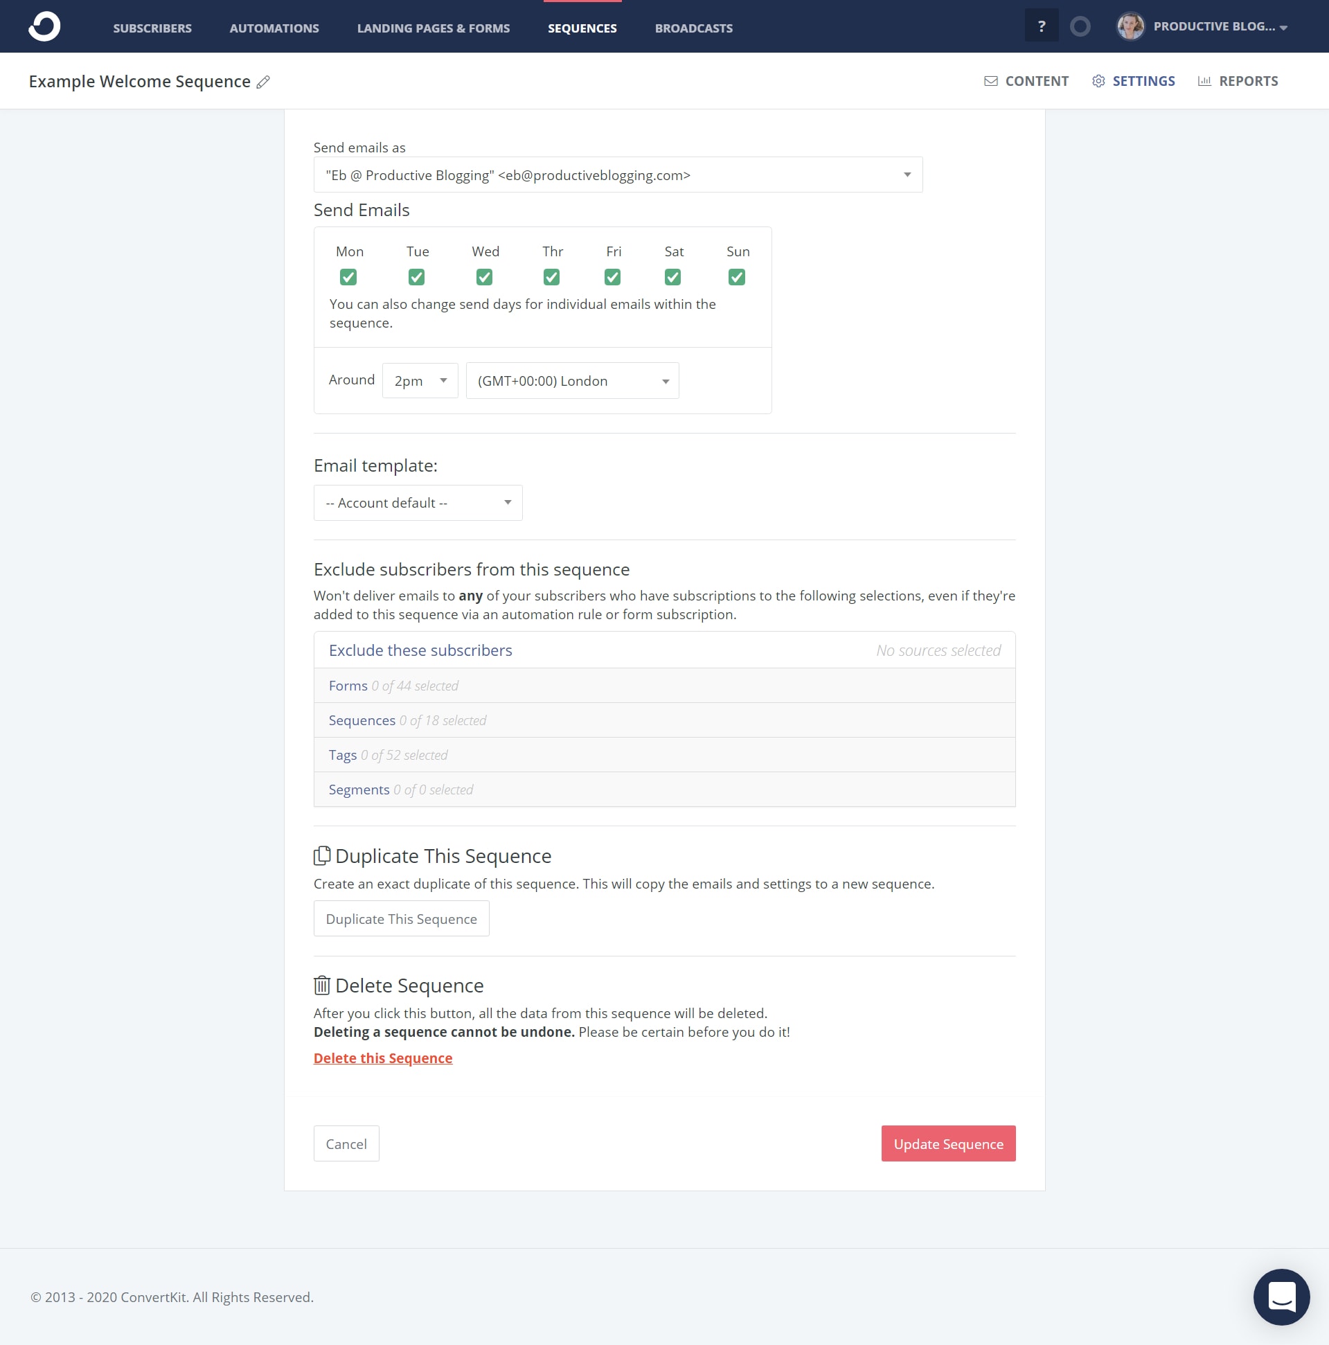
Task: Open the London timezone dropdown
Action: click(572, 381)
